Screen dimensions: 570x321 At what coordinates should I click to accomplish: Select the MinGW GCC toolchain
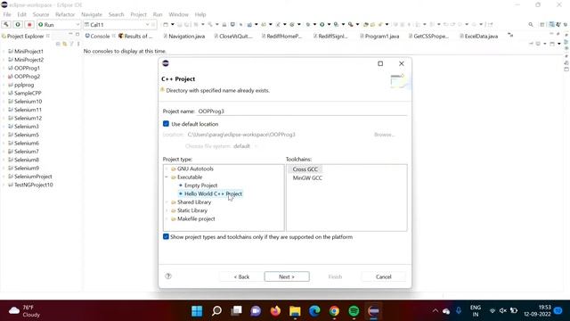[307, 178]
